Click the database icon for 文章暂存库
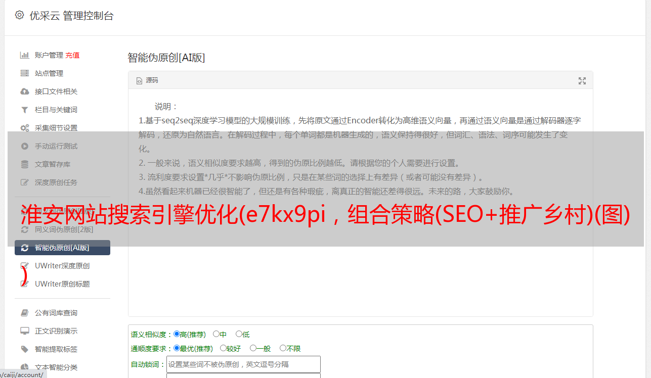This screenshot has width=651, height=378. click(24, 164)
